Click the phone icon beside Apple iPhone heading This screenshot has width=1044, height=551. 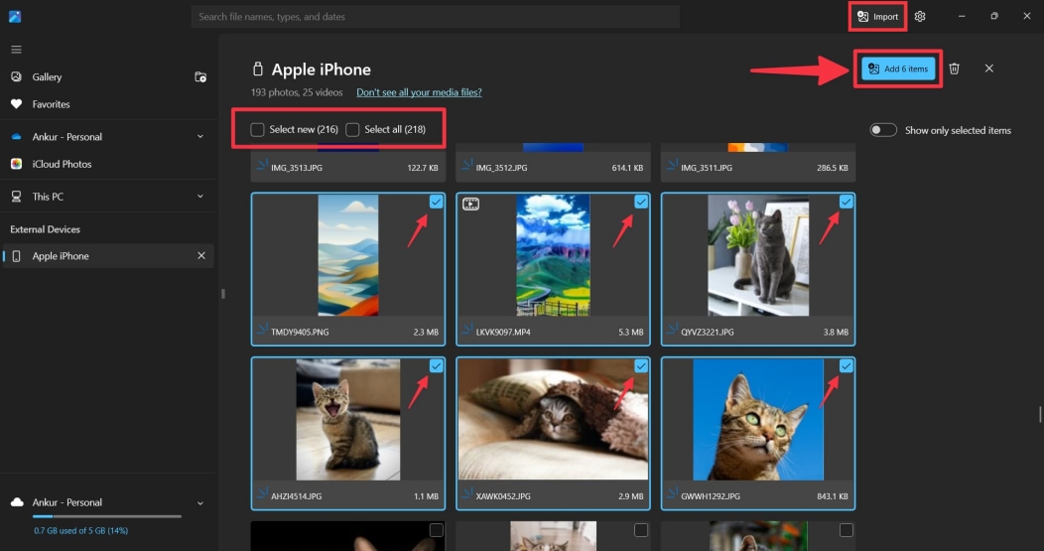pos(258,69)
